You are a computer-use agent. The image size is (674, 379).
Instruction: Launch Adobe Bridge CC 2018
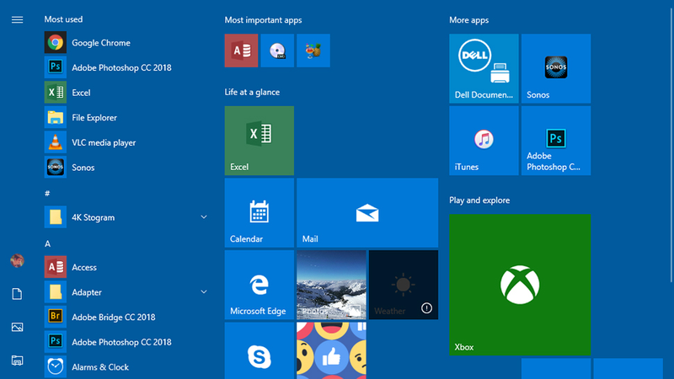point(127,317)
